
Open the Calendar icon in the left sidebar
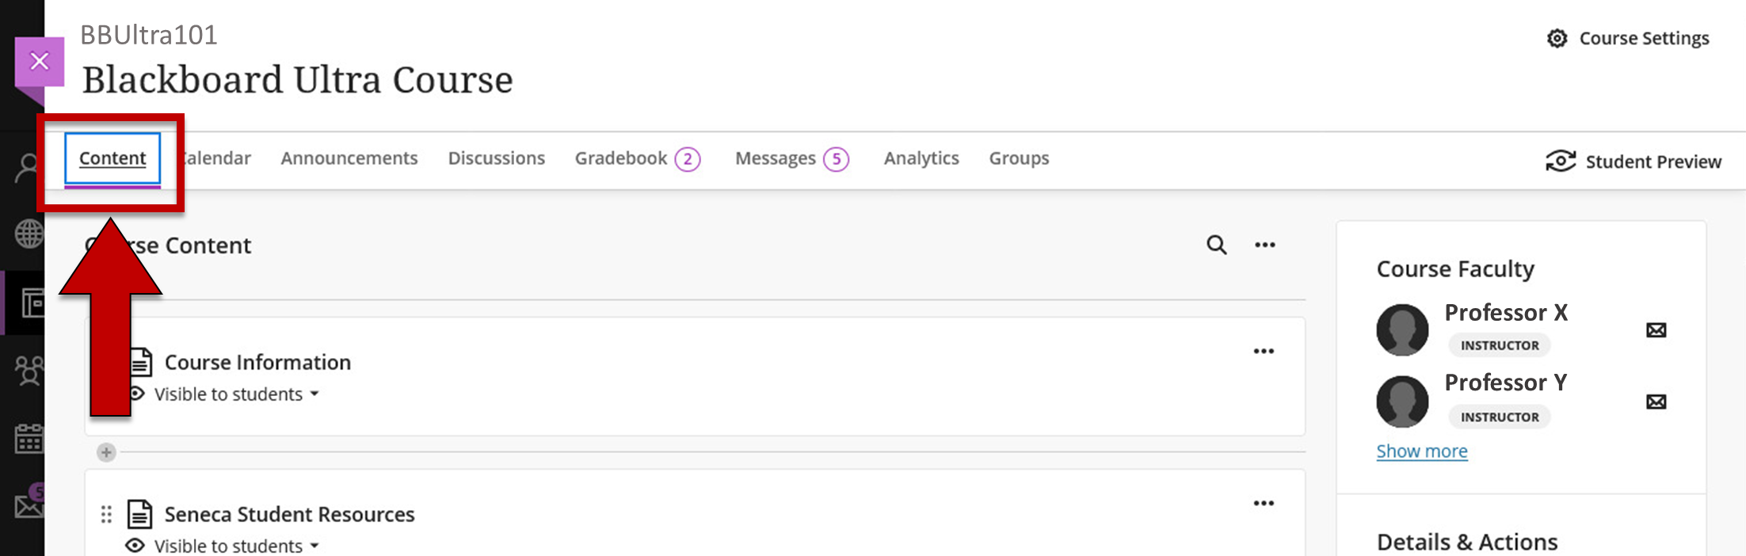(29, 438)
